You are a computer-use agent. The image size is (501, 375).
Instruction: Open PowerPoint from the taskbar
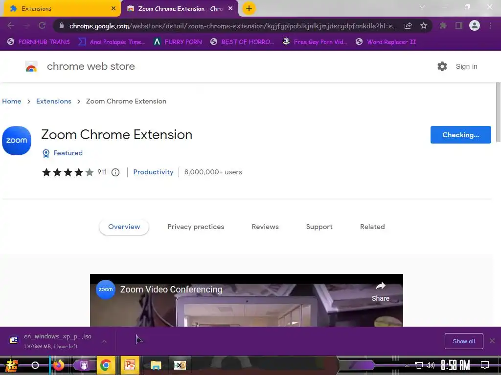130,365
